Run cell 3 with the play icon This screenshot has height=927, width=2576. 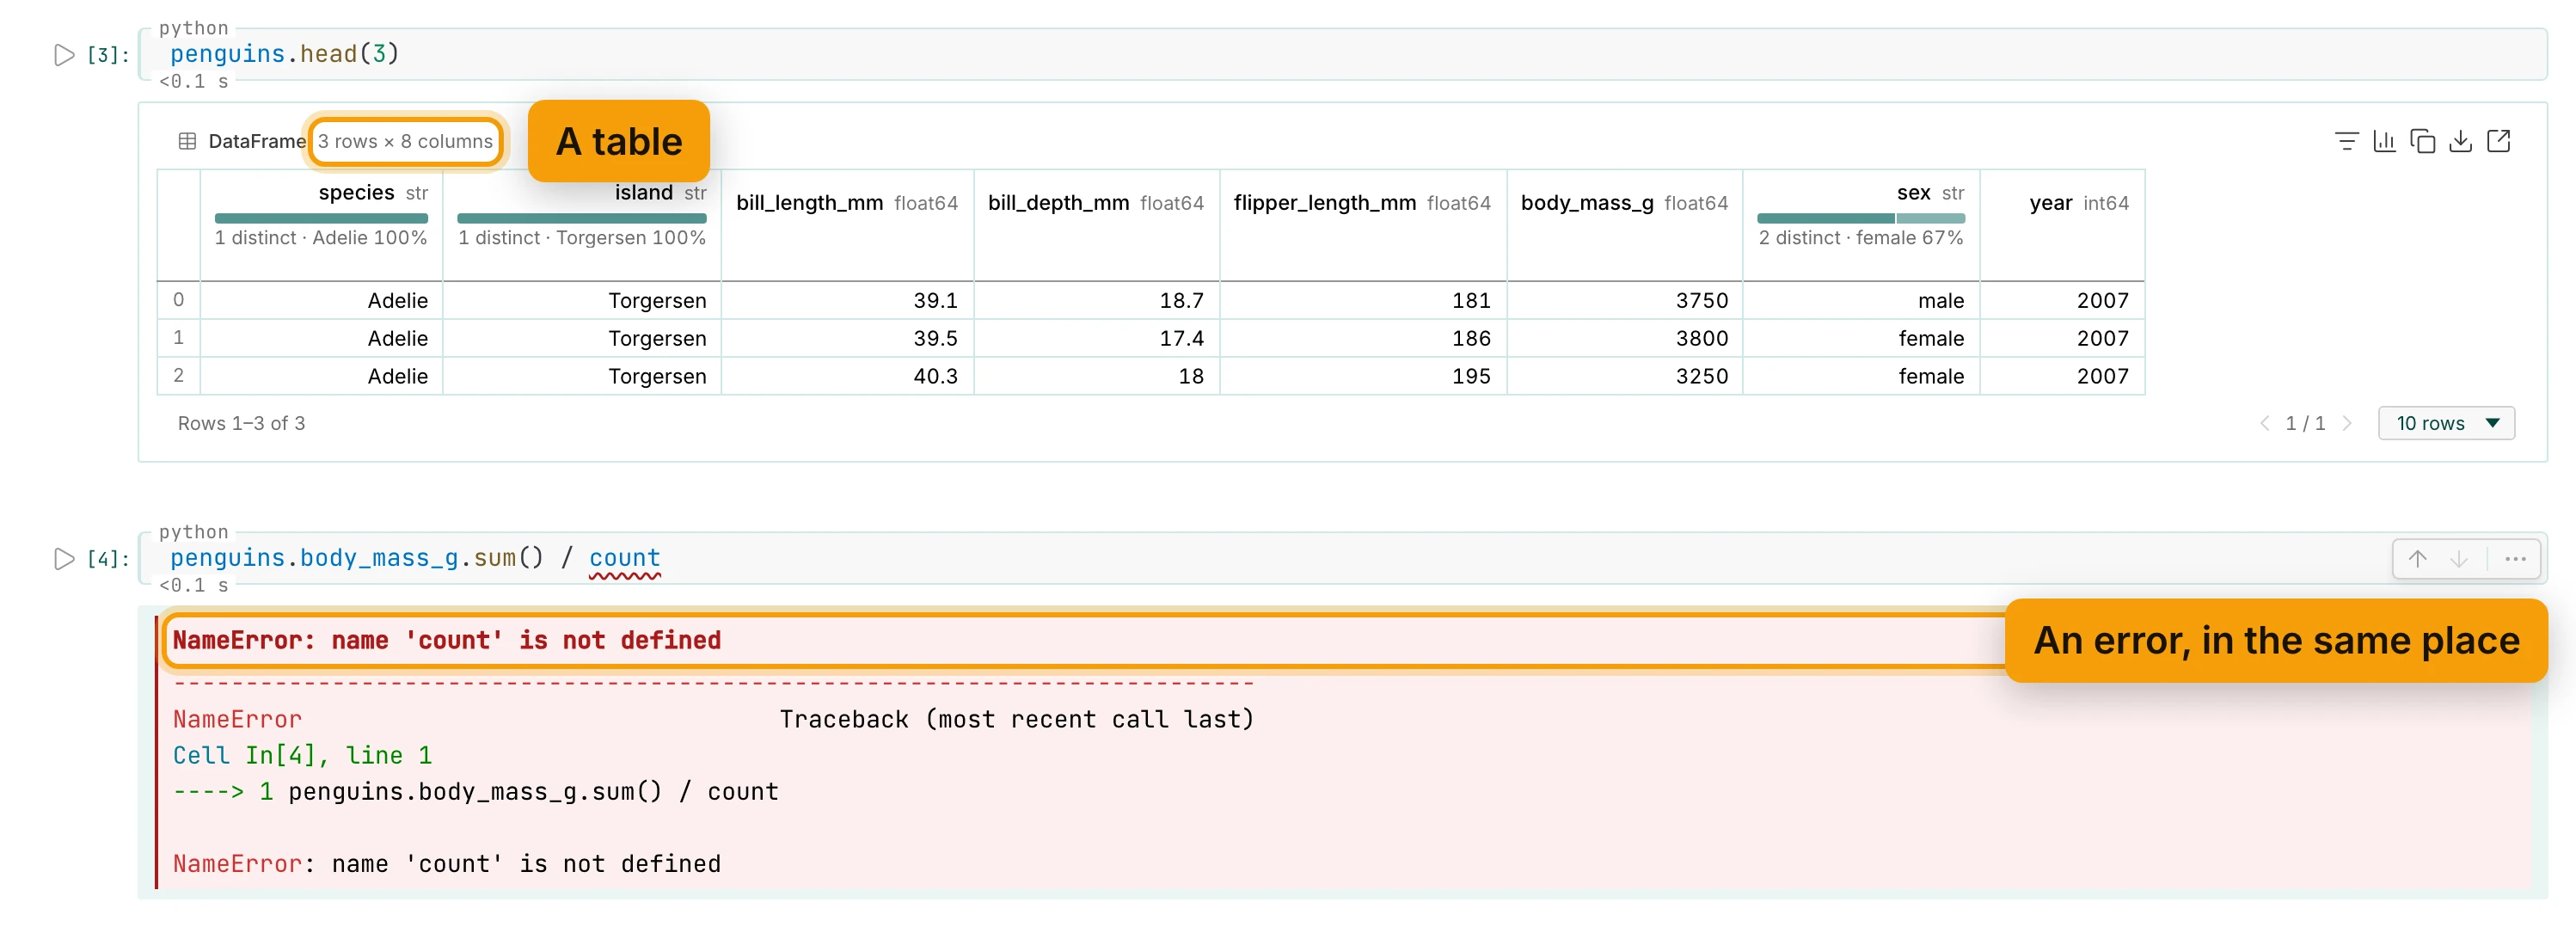point(64,55)
